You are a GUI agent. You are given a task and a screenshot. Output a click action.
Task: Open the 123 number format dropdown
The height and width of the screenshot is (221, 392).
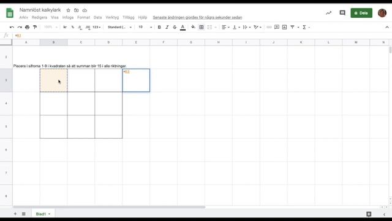pyautogui.click(x=97, y=27)
